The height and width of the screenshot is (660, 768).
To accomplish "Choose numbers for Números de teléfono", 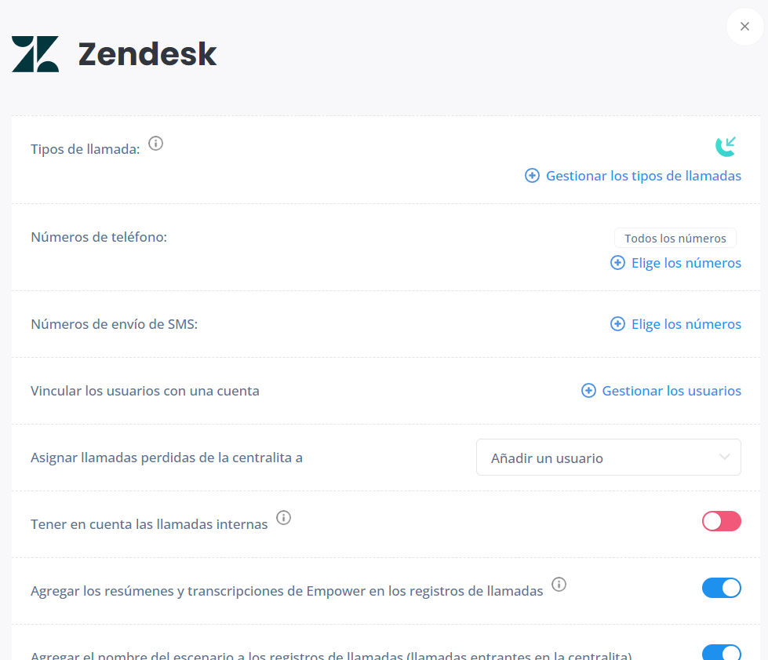I will (x=686, y=263).
